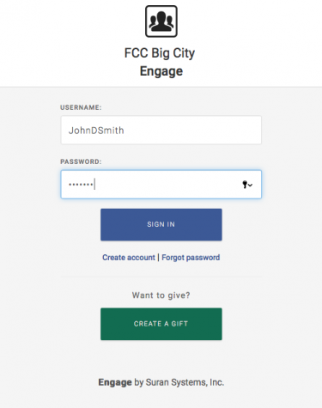The height and width of the screenshot is (408, 322).
Task: Click the divider line above 'Want to give?'
Action: pyautogui.click(x=161, y=277)
